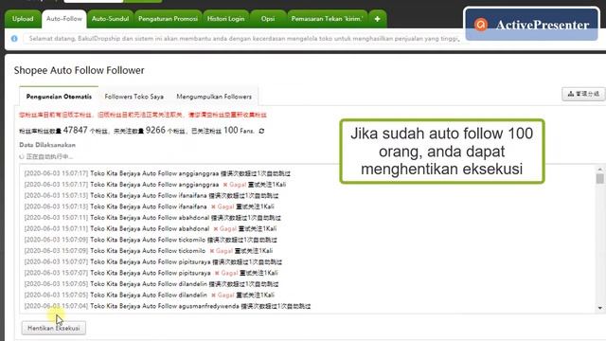This screenshot has width=606, height=341.
Task: Click the red Gagal X icon in the 15:07:11 abahdonal row
Action: (216, 229)
